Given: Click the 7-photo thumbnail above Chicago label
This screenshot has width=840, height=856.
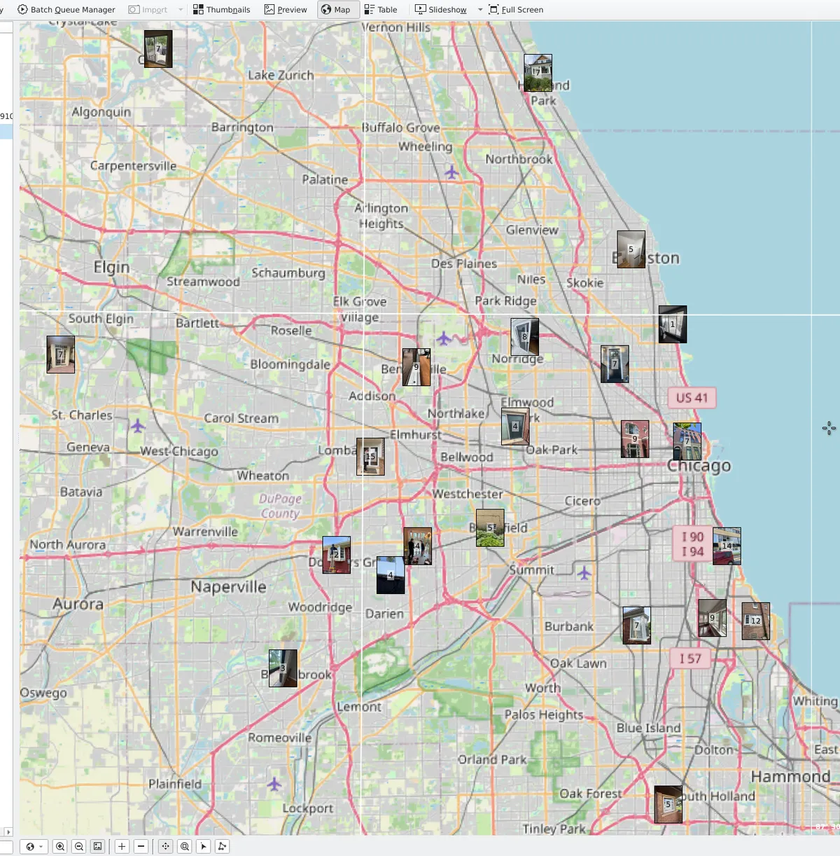Looking at the screenshot, I should (687, 441).
